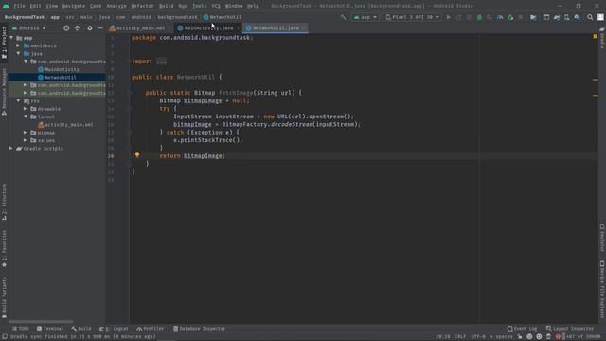606x341 pixels.
Task: Open the Profiler tool window
Action: point(151,329)
